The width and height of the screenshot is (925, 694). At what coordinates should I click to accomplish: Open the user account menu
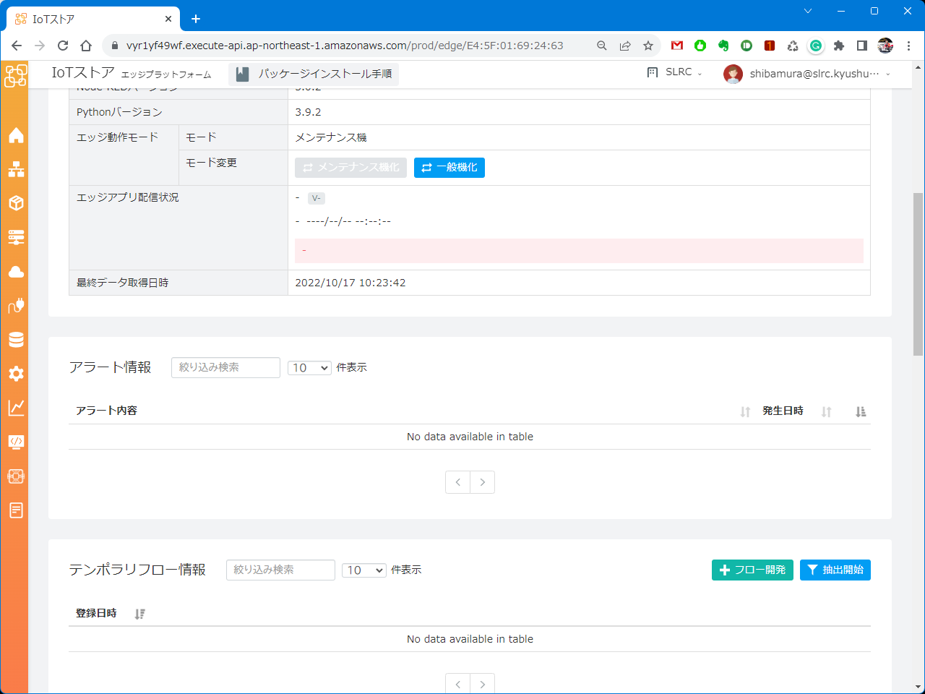[x=807, y=74]
